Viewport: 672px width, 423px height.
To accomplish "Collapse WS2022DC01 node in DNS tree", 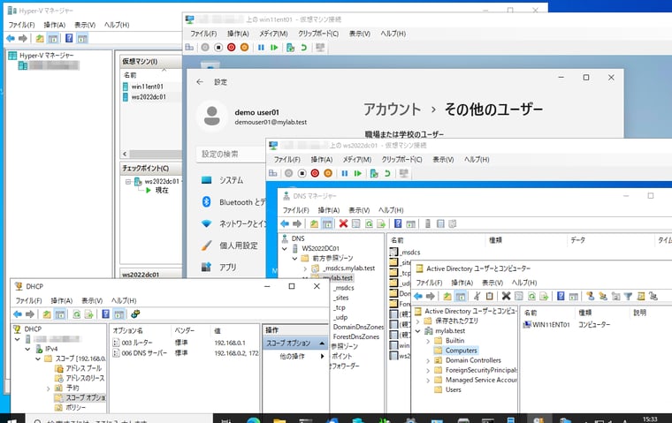I will point(285,248).
